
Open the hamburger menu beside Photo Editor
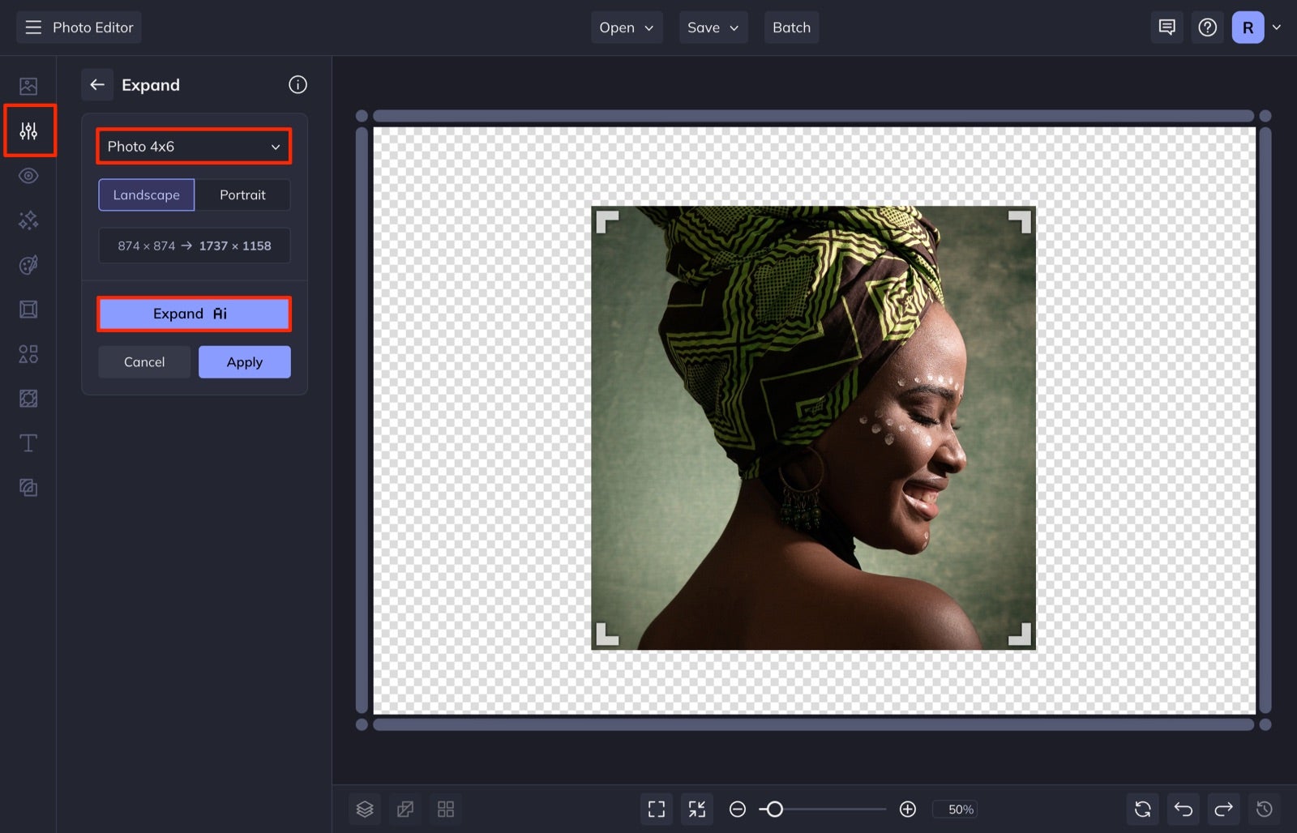32,27
